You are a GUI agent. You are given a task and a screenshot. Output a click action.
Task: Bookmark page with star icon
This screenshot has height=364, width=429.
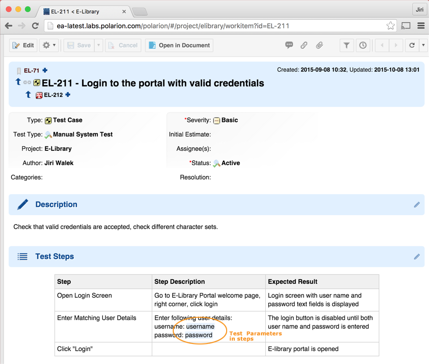click(390, 26)
